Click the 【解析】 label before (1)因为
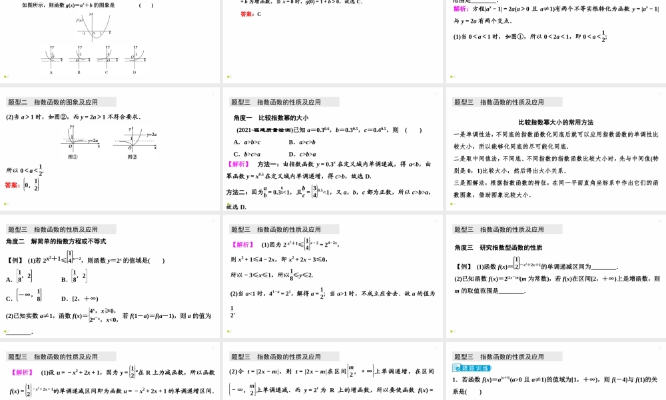Image resolution: width=666 pixels, height=400 pixels. coord(242,245)
